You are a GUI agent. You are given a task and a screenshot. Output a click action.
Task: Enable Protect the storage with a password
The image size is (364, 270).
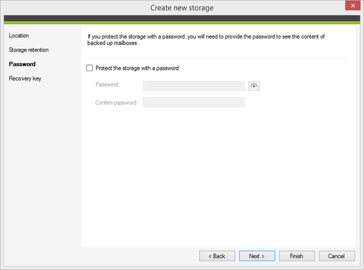[x=90, y=68]
